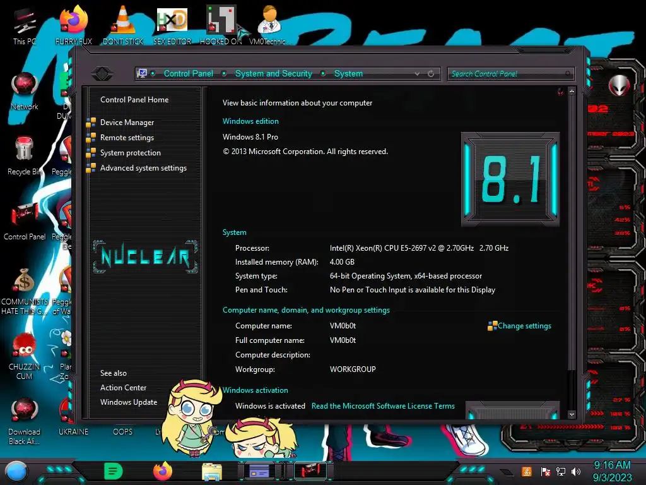Viewport: 646px width, 485px height.
Task: Expand arrow before Control Panel breadcrumb
Action: [x=153, y=73]
